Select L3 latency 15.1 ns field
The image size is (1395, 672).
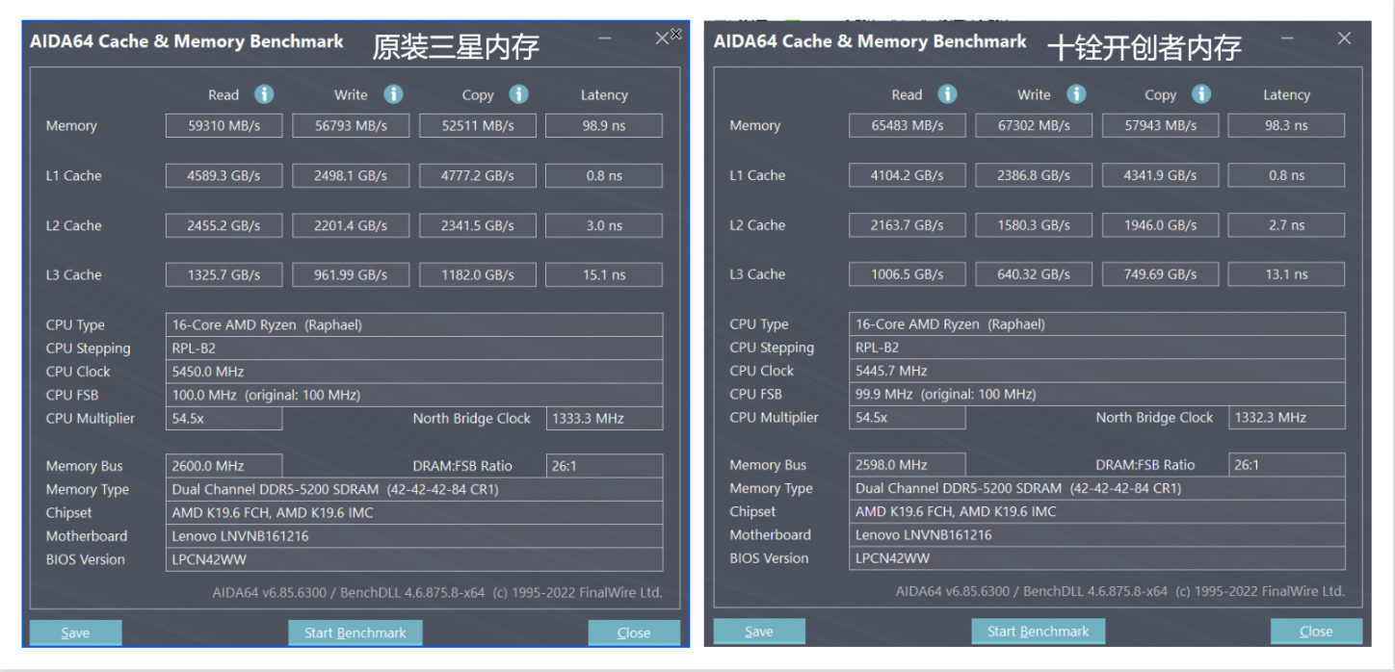pyautogui.click(x=604, y=274)
